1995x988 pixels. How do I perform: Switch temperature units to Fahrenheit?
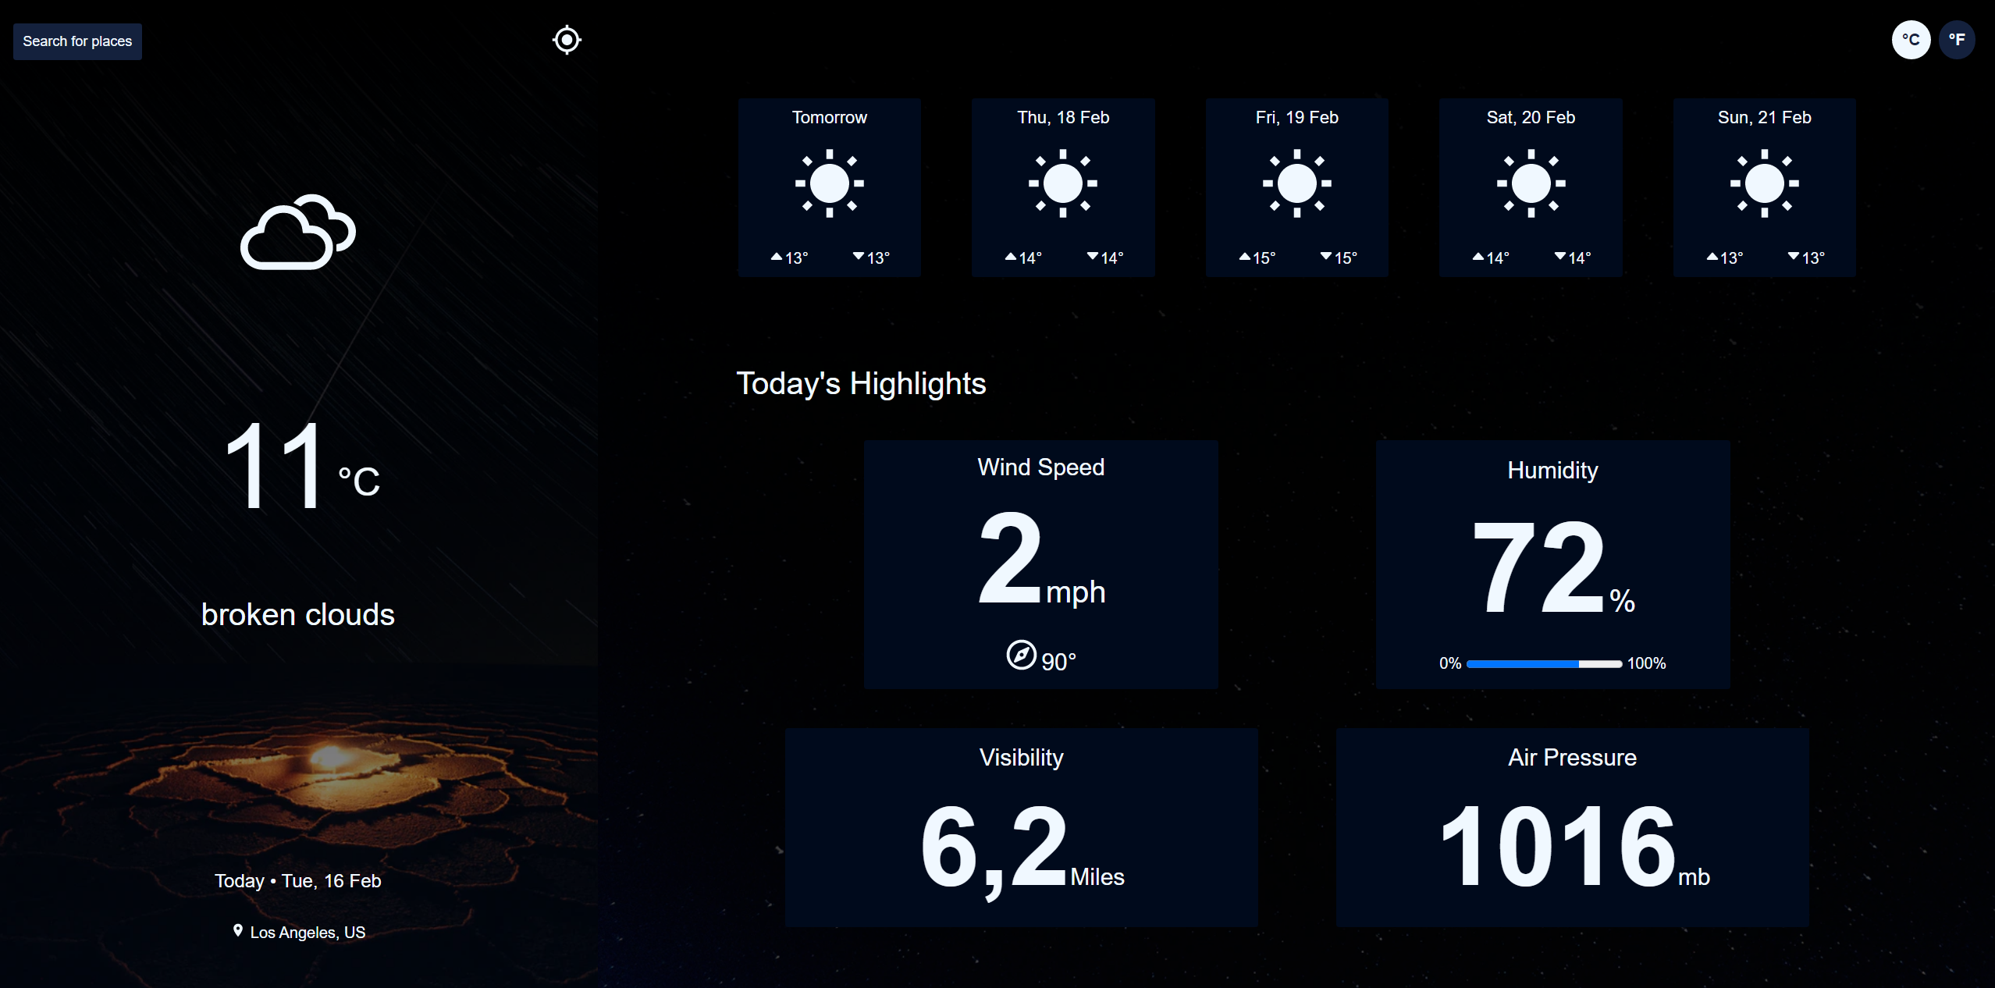pos(1957,40)
